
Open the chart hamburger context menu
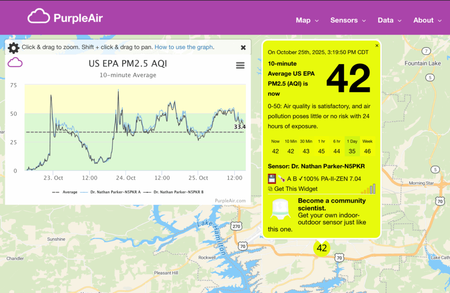click(240, 65)
